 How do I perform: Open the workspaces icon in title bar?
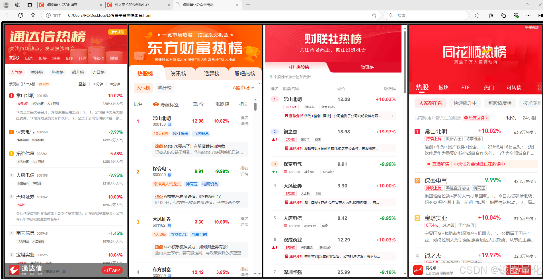point(18,5)
